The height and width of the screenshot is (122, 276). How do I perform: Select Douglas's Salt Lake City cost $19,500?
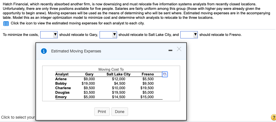tap(119, 93)
